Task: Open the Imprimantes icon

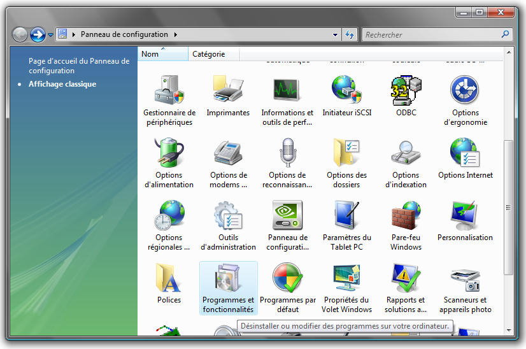Action: coord(228,91)
